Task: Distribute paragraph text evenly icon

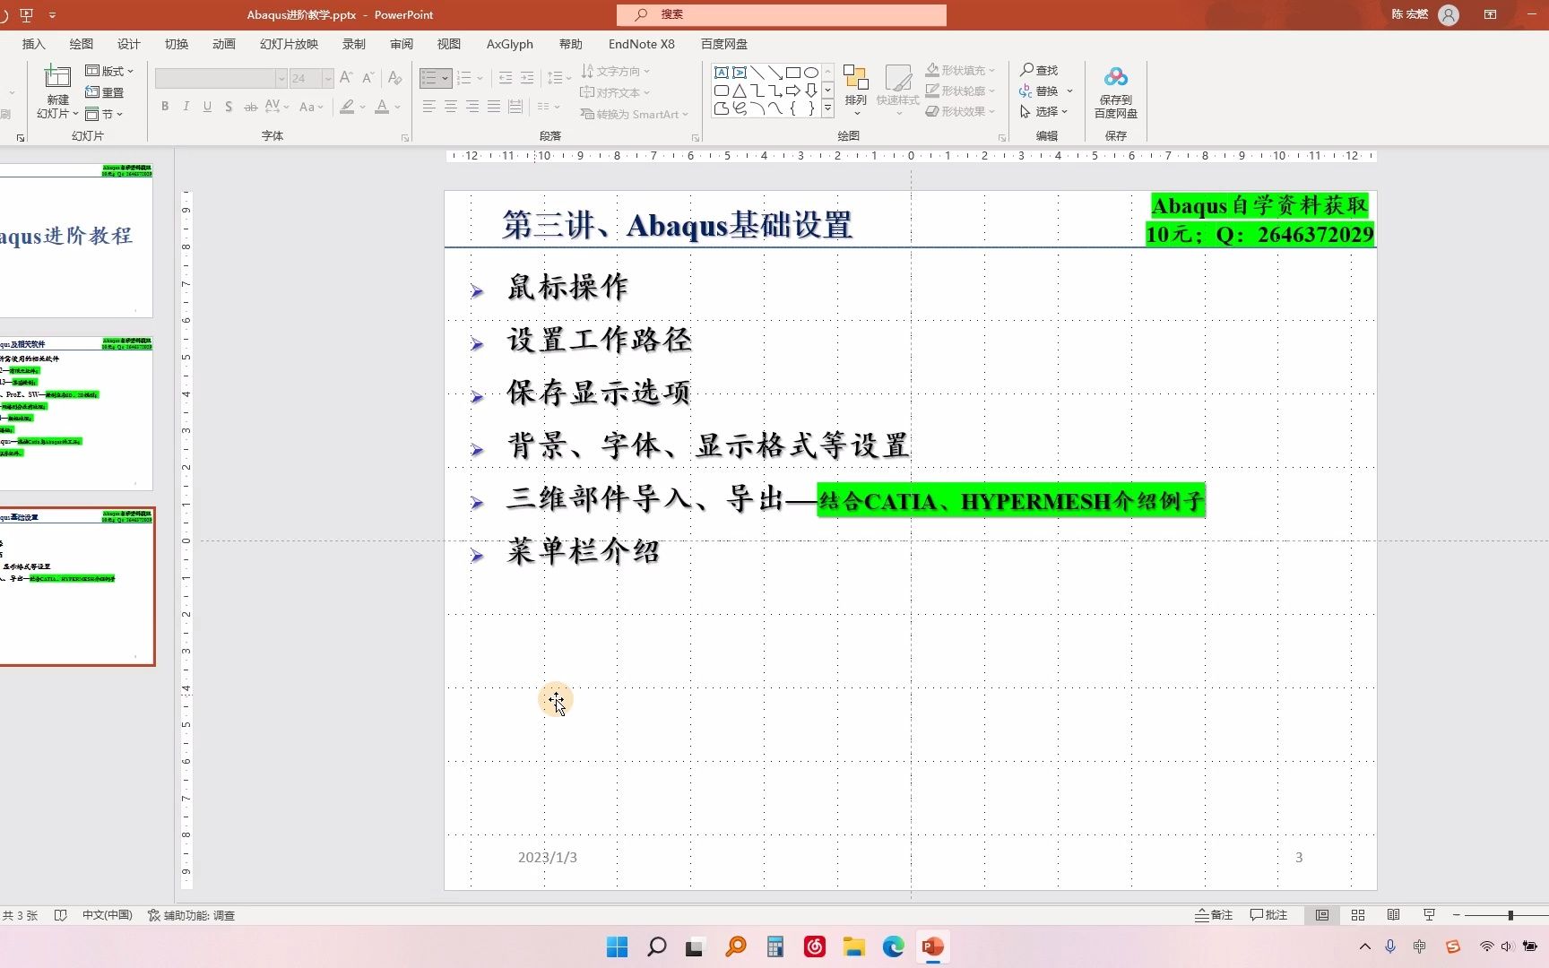Action: (515, 107)
